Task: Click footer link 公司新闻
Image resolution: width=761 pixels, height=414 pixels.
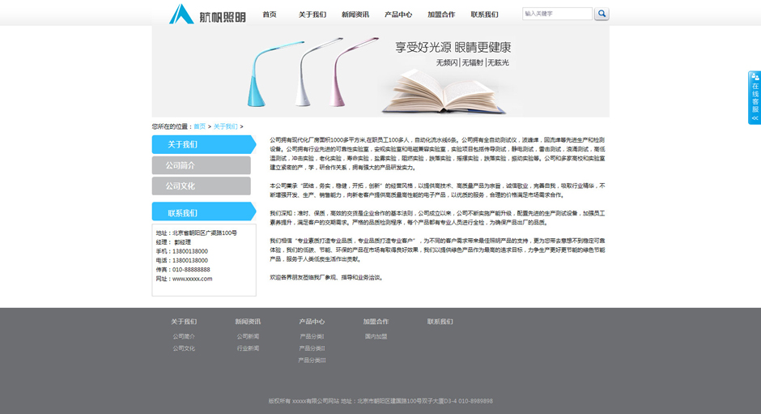Action: pos(248,336)
